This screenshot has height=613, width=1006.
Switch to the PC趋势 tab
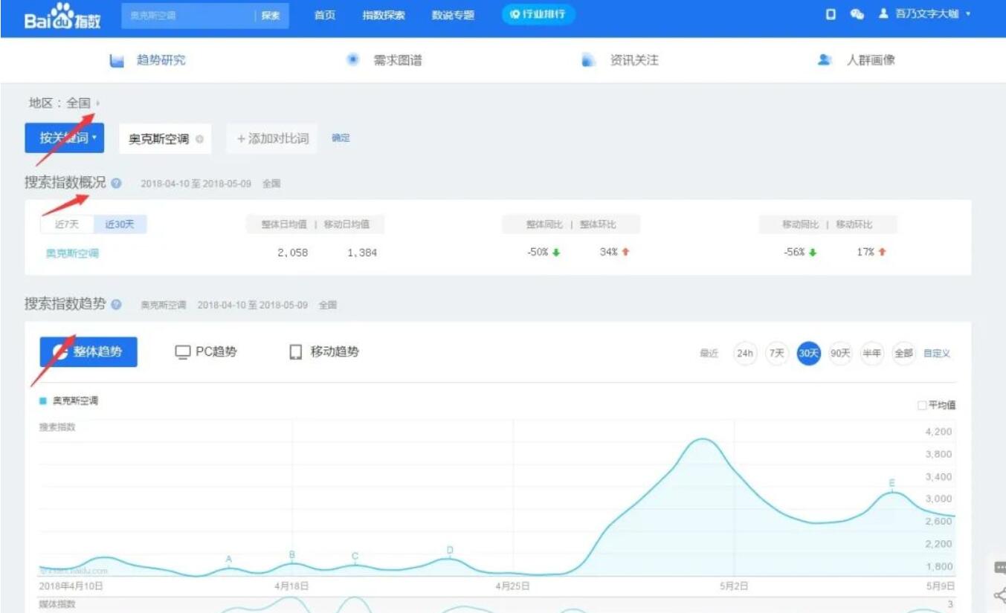[x=206, y=352]
